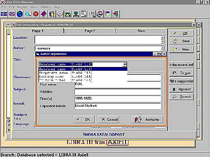Click Cancel in the Author registration dialog
This screenshot has height=157, width=210.
pyautogui.click(x=108, y=119)
